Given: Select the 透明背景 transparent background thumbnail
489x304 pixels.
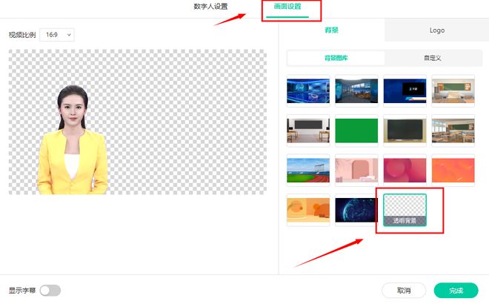Looking at the screenshot, I should click(405, 211).
